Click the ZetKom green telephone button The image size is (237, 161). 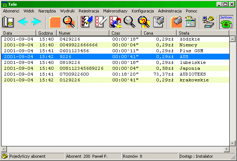(x=226, y=22)
